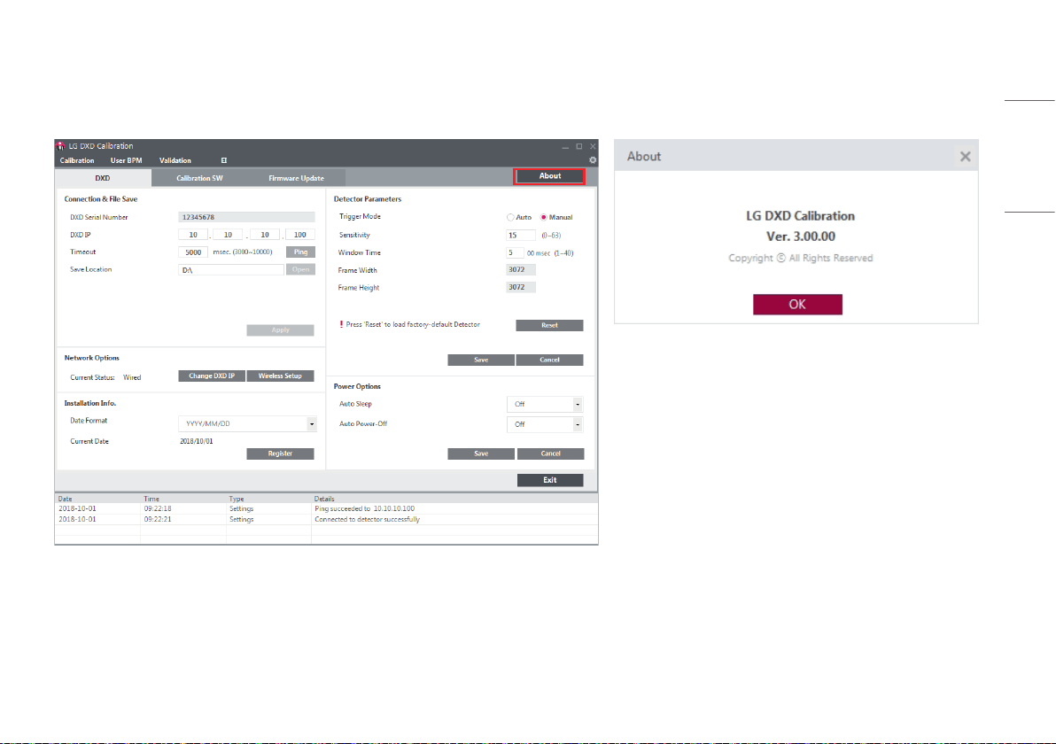Click the 'Wired' current status text
The image size is (1056, 744).
[x=132, y=377]
